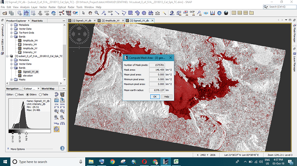297x166 pixels.
Task: Click the Windows Start button
Action: point(5,162)
